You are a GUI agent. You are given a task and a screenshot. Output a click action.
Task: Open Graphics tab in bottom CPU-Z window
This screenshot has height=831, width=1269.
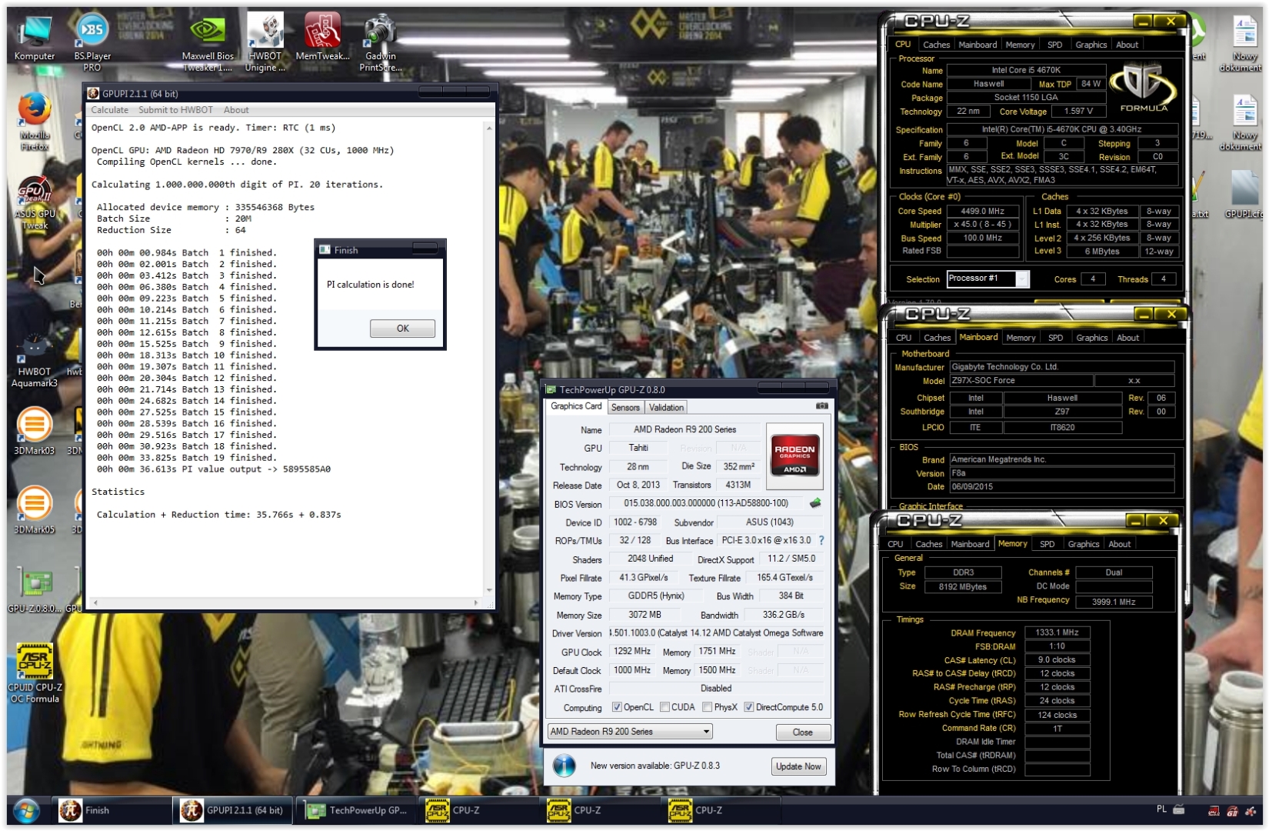pyautogui.click(x=1084, y=544)
